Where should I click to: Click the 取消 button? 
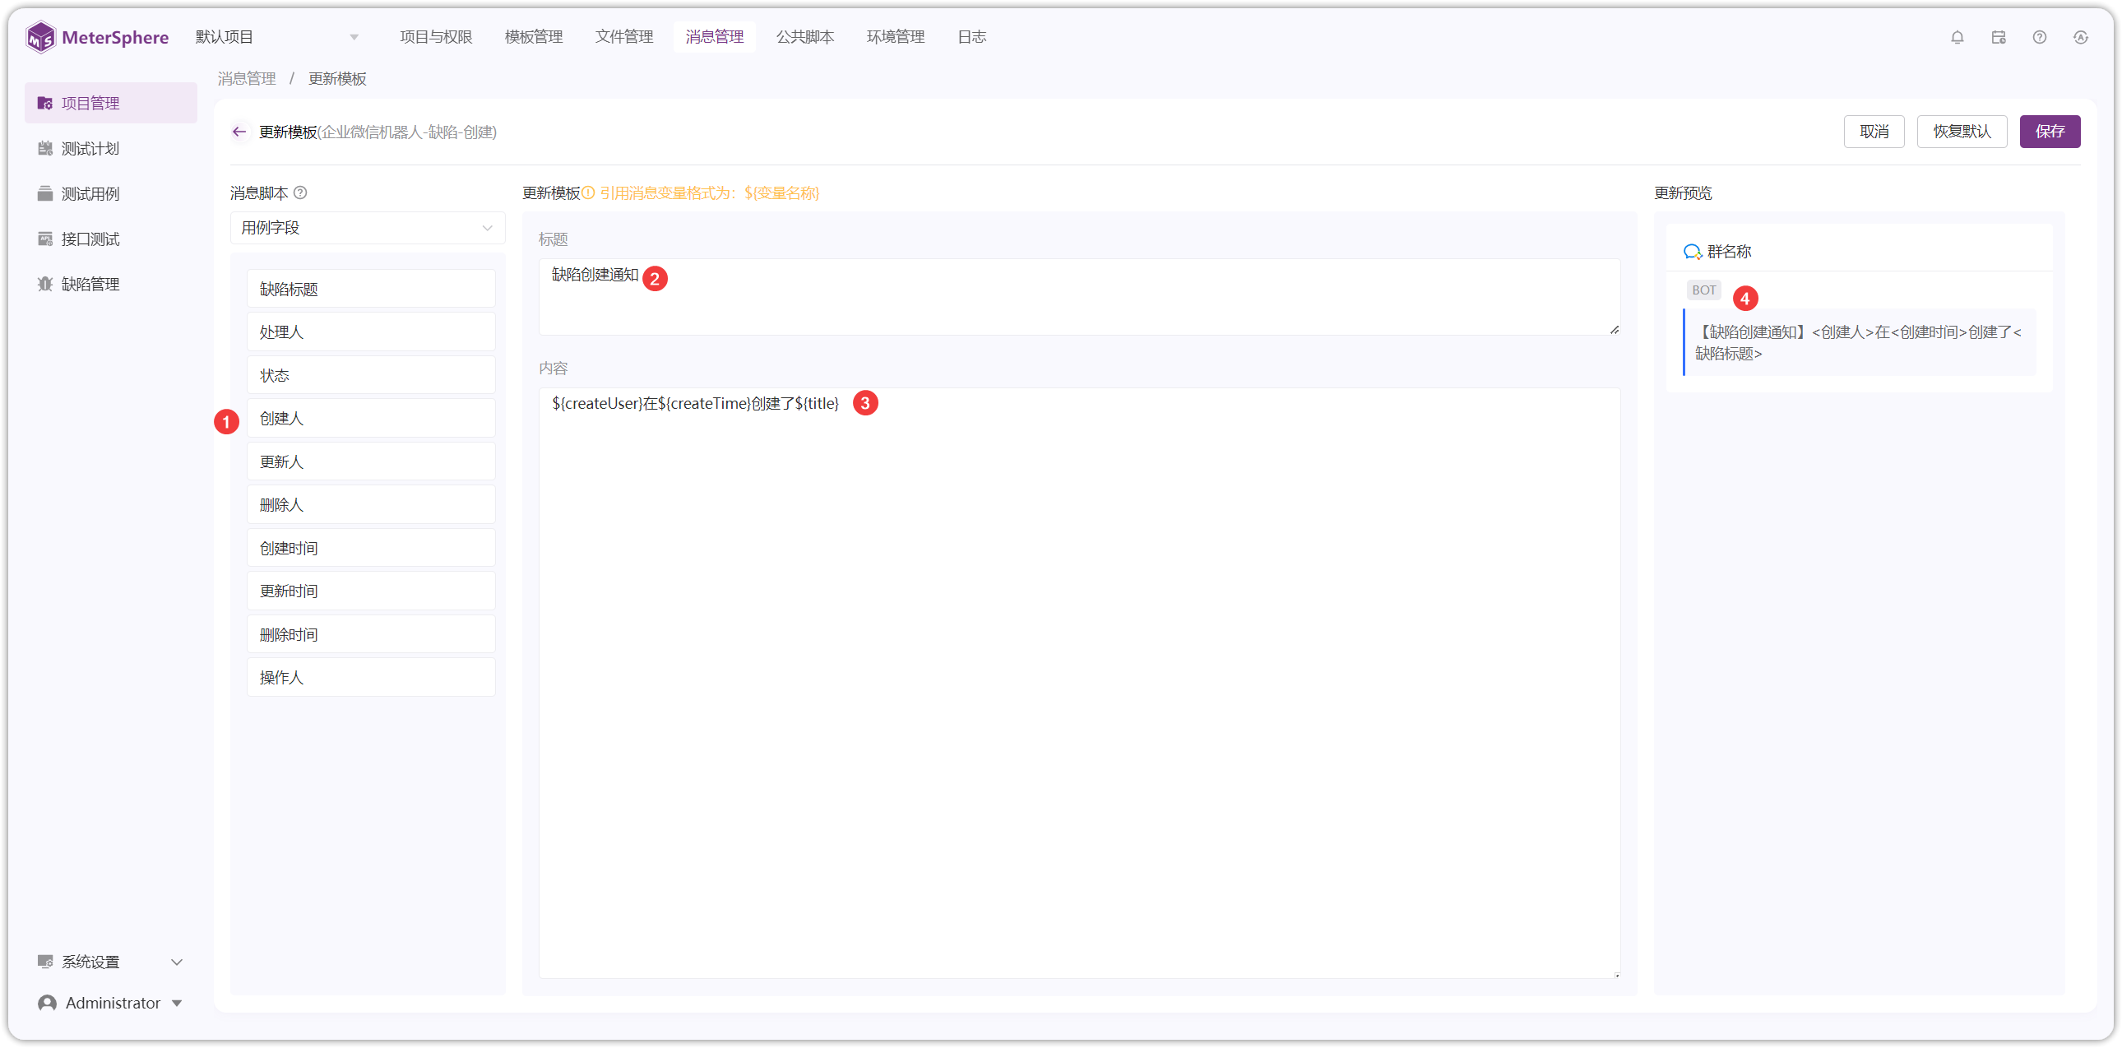pos(1874,132)
